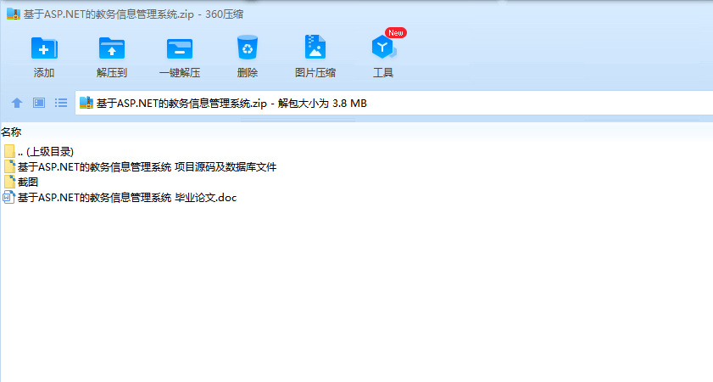
Task: Click the zip icon in the address bar
Action: 86,103
